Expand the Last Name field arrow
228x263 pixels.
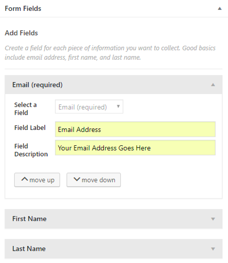213,249
